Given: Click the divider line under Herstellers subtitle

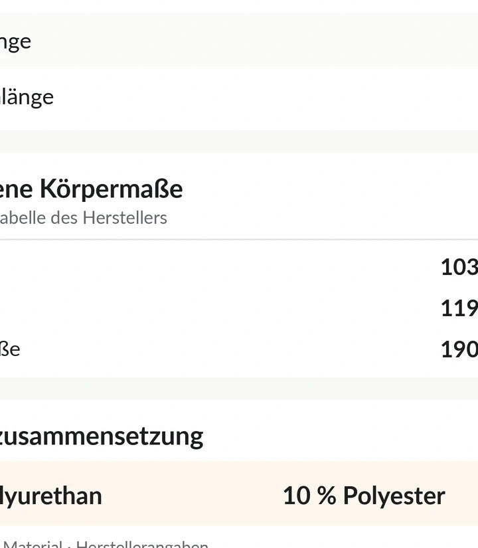Looking at the screenshot, I should tap(239, 239).
